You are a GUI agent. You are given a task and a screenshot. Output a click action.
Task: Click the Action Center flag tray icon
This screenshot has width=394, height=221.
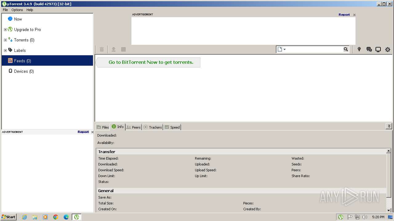[x=350, y=217]
